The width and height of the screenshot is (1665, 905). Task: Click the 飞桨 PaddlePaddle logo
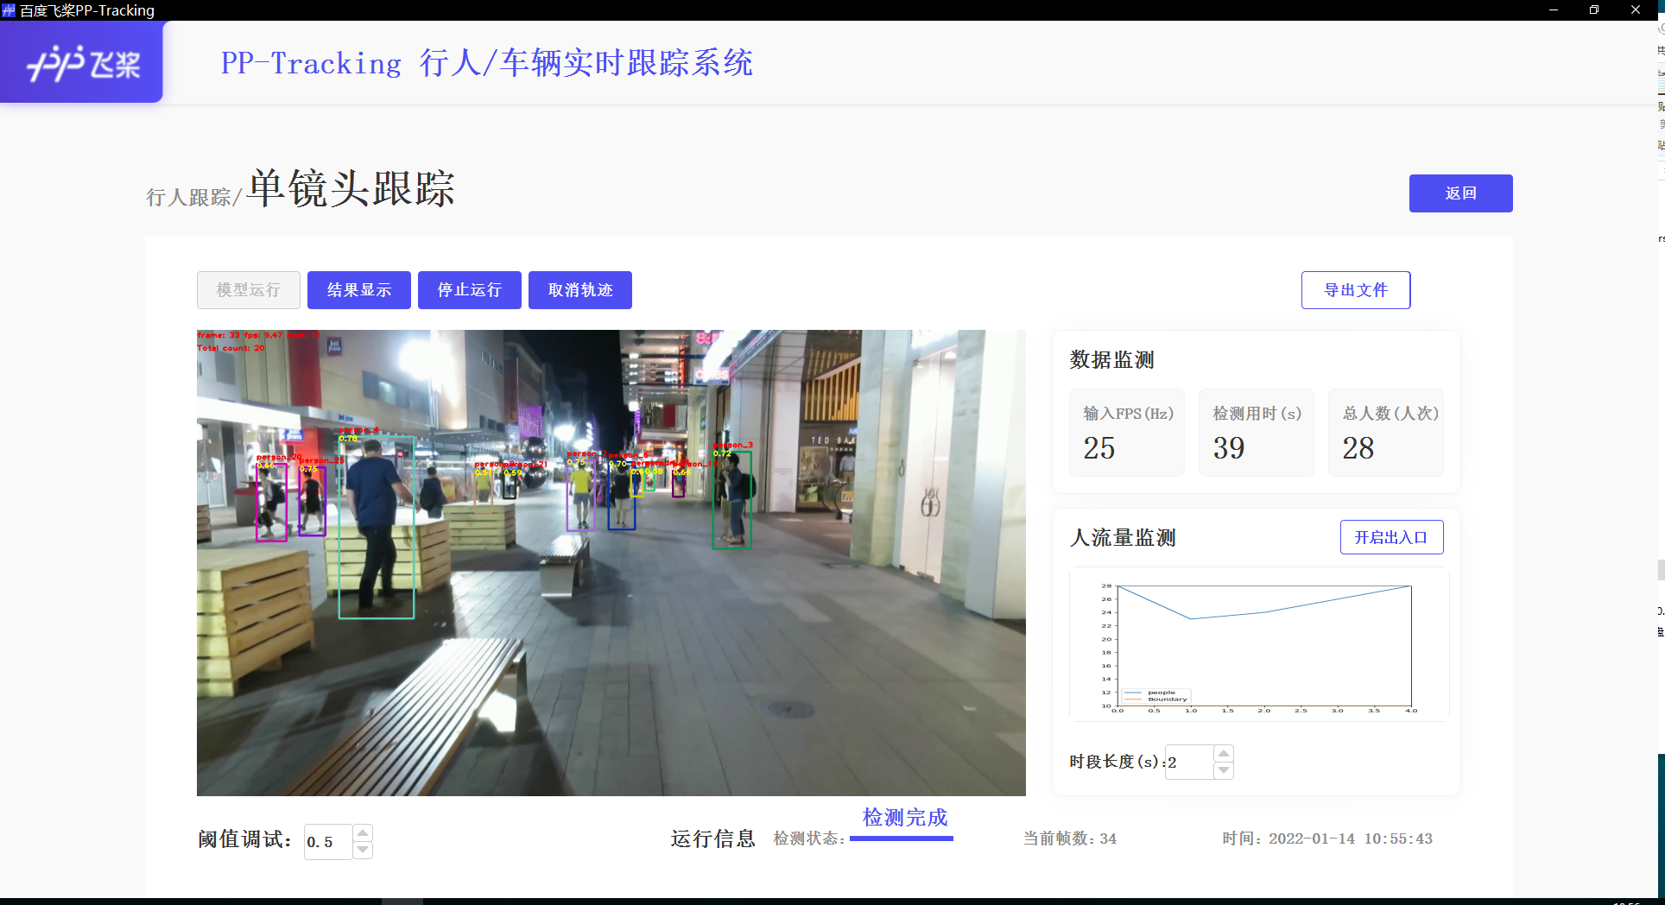pos(80,60)
